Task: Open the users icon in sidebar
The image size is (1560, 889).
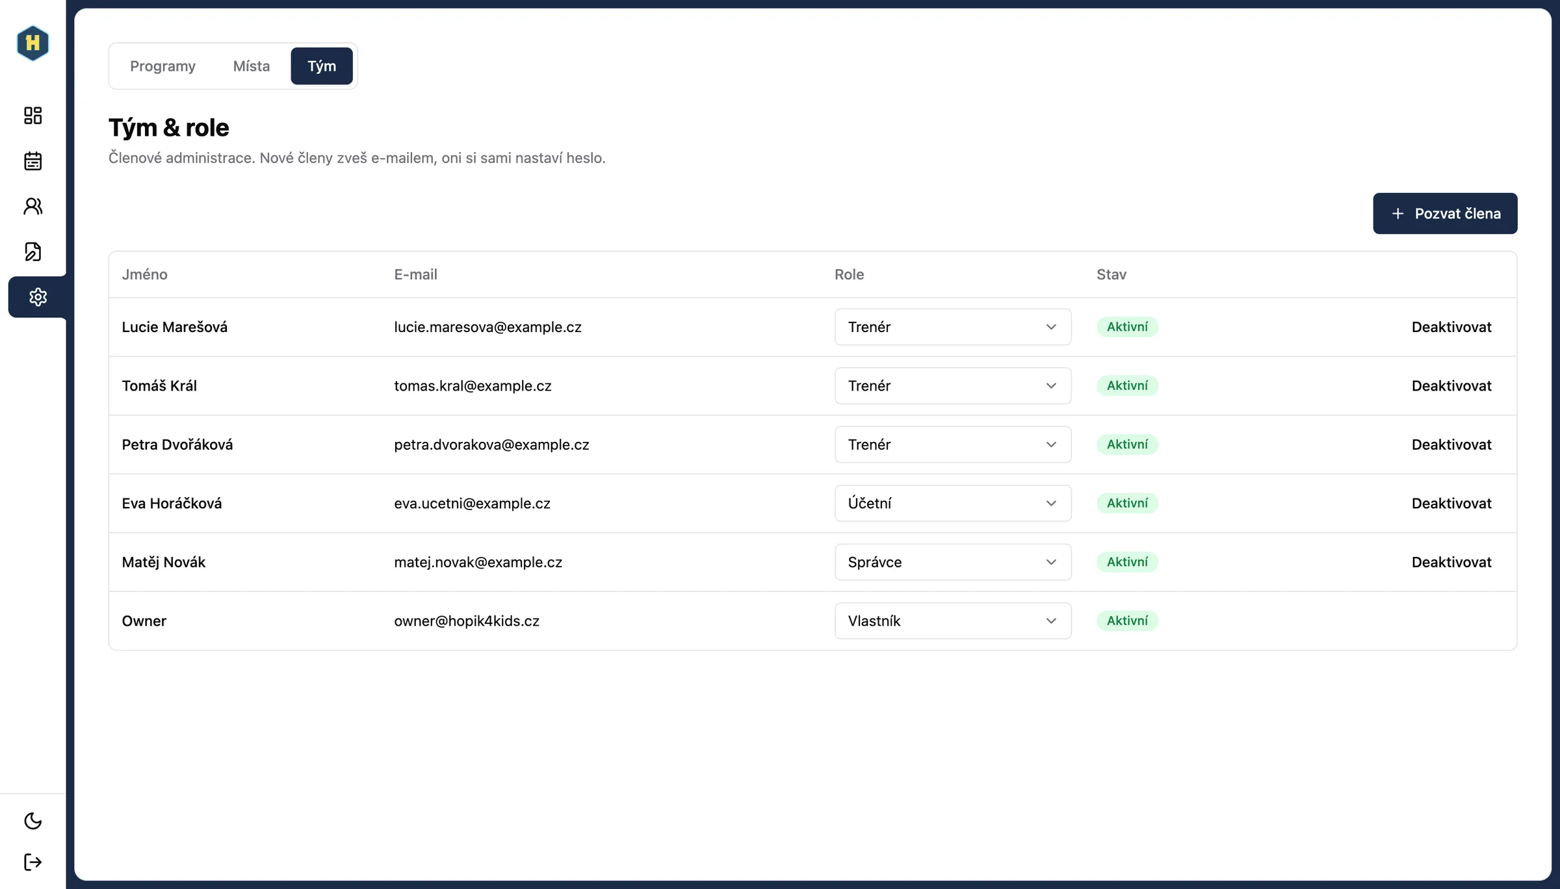Action: (32, 206)
